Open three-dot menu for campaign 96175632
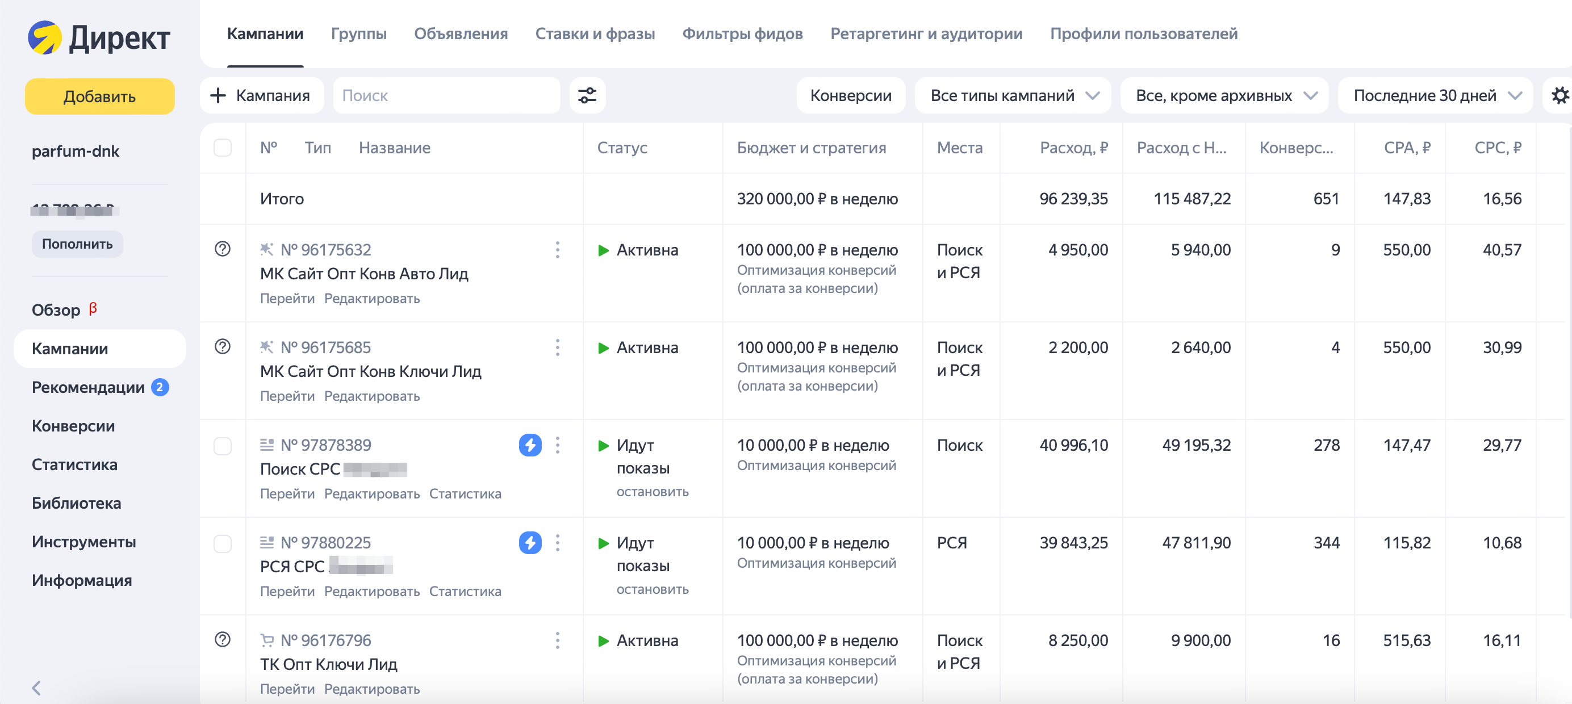Image resolution: width=1572 pixels, height=704 pixels. [557, 249]
